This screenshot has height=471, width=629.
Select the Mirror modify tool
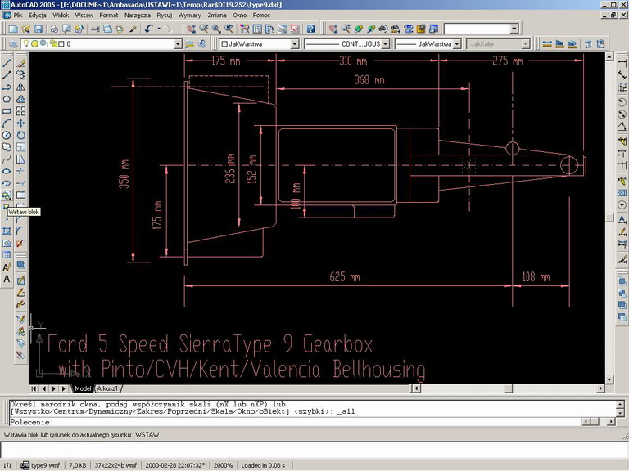[20, 87]
